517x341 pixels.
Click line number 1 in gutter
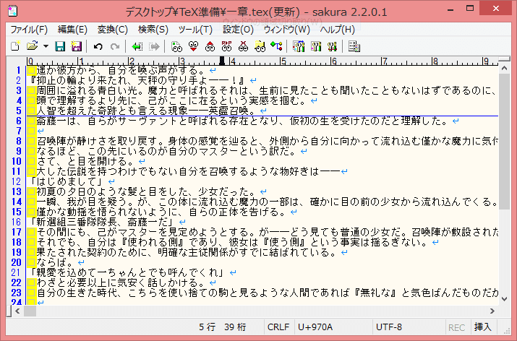pyautogui.click(x=19, y=70)
